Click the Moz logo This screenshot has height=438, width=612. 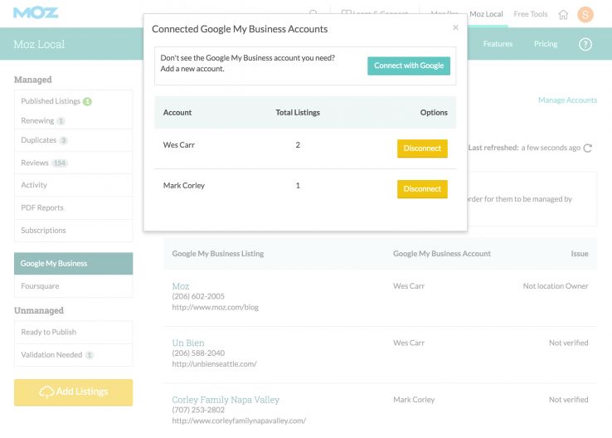click(x=36, y=13)
